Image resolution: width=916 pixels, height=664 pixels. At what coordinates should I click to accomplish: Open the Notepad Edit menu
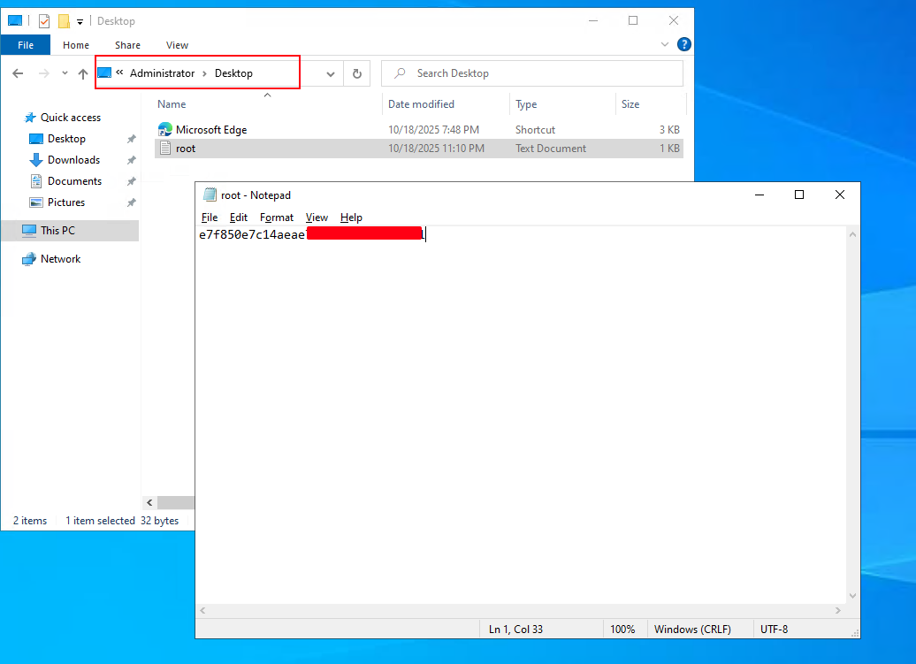239,218
